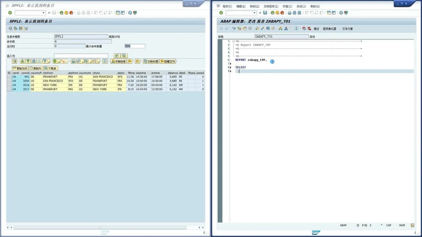Click Back icon in SPFLI window toolbar
This screenshot has width=422, height=237.
pos(62,13)
